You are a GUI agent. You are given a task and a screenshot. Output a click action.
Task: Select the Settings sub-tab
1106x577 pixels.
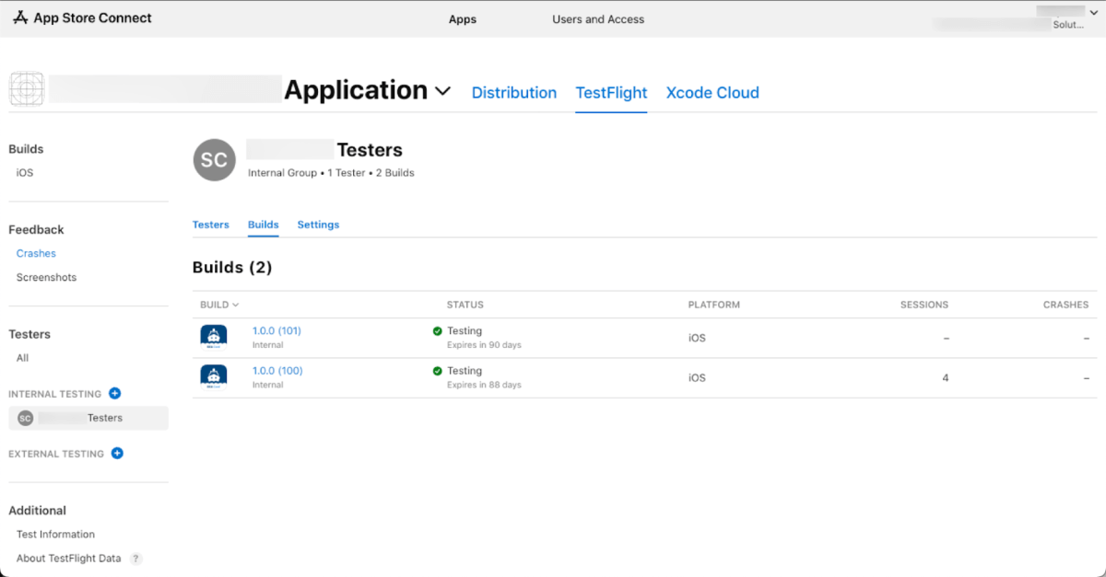tap(318, 225)
